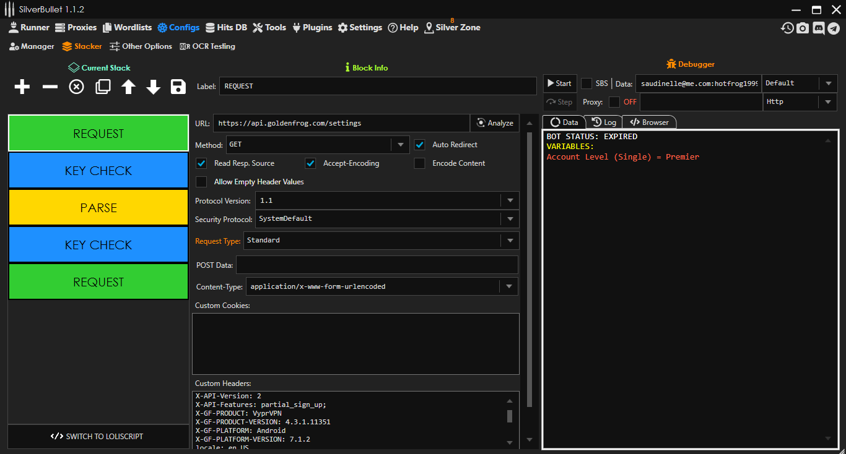This screenshot has height=454, width=846.
Task: Open the Http proxy type dropdown
Action: [x=800, y=102]
